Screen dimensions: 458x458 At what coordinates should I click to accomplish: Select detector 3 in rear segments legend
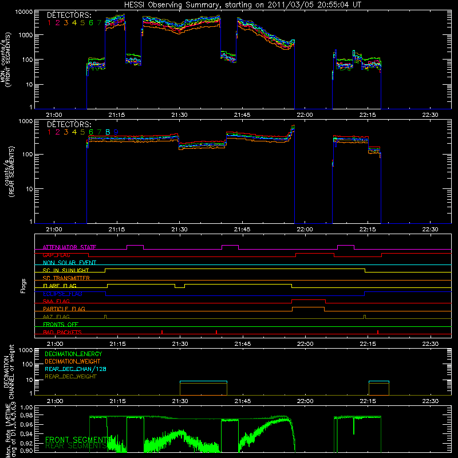click(x=66, y=132)
